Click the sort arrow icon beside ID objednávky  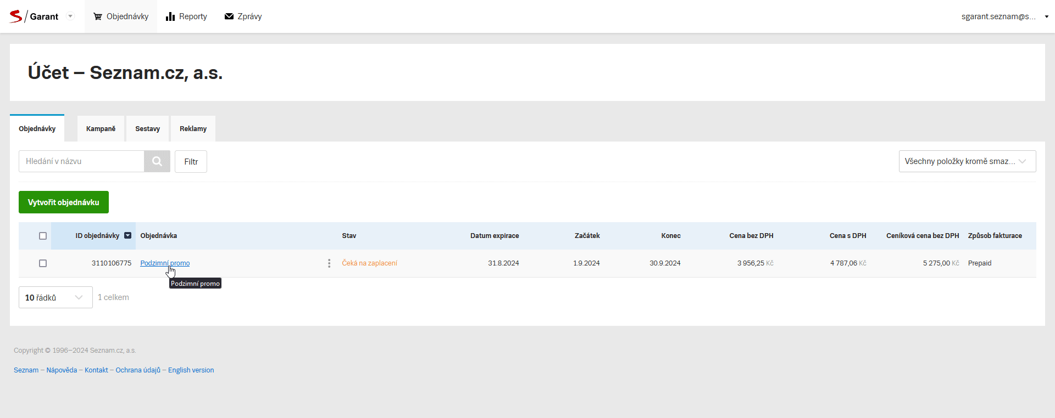tap(127, 236)
